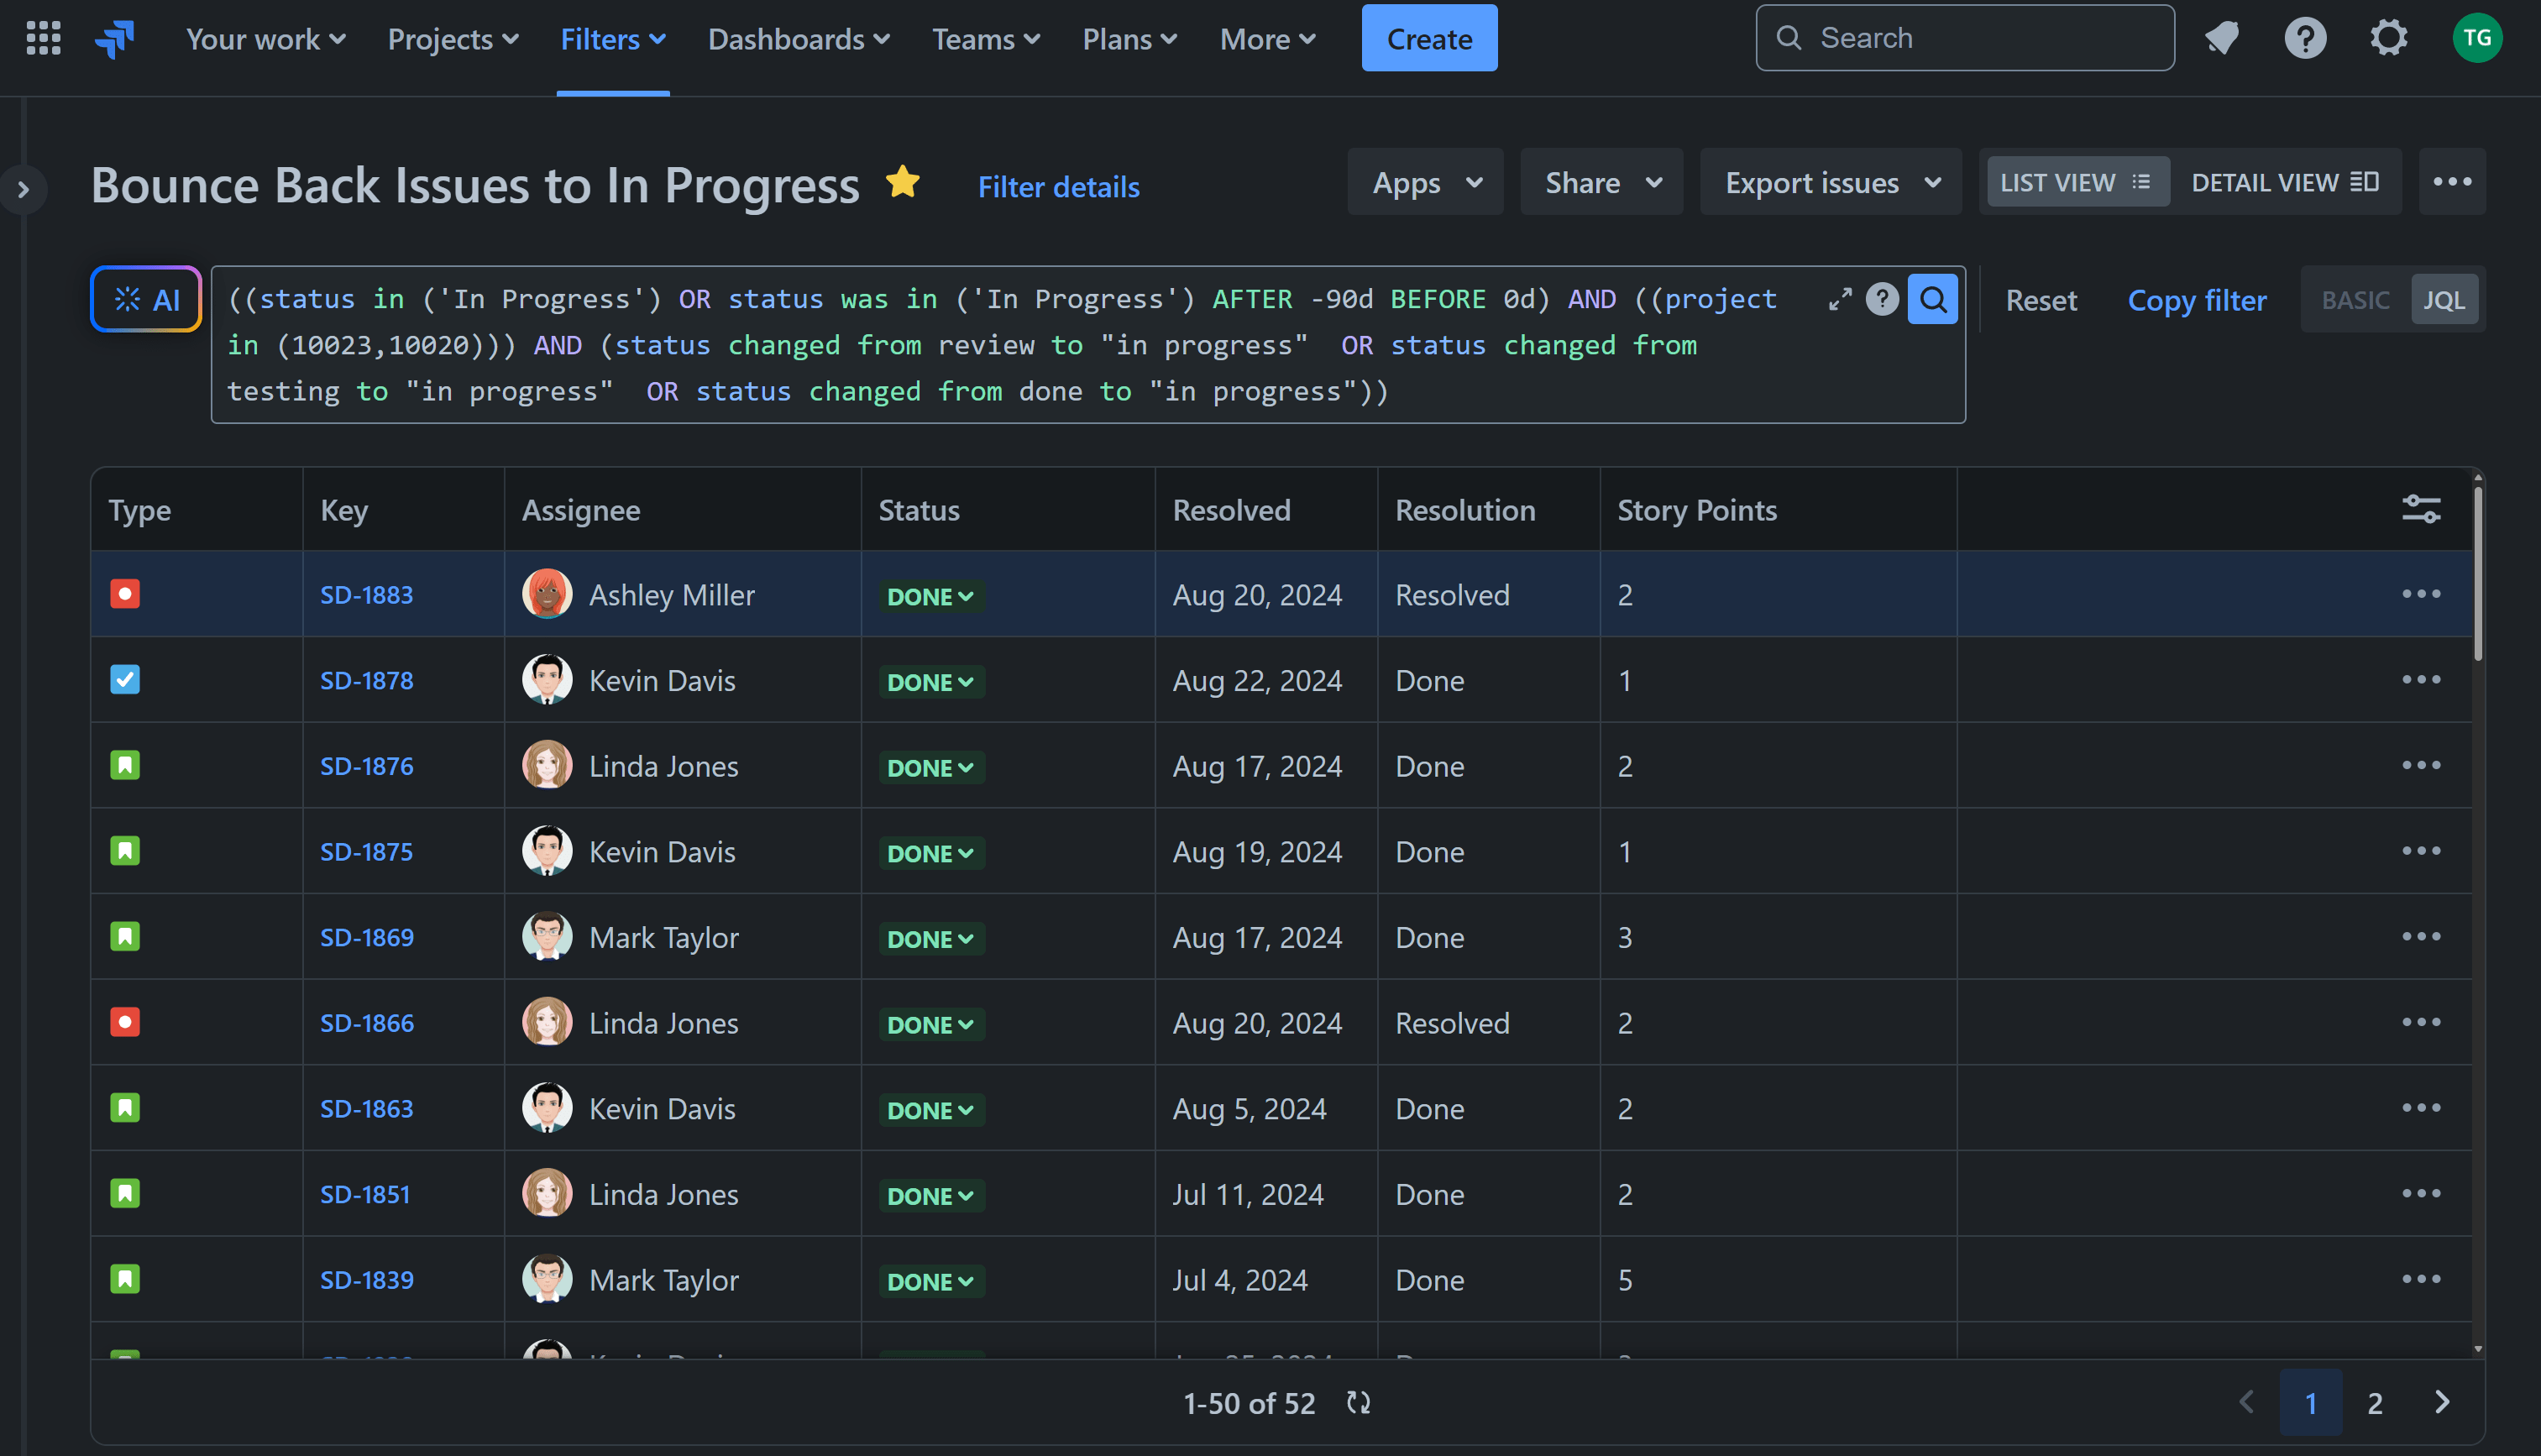This screenshot has height=1456, width=2541.
Task: Expand the JQL editor to fullscreen
Action: (1838, 298)
